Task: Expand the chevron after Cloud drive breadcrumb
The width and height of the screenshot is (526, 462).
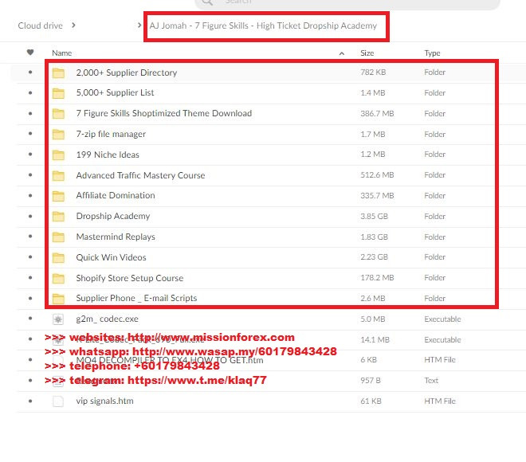Action: (x=73, y=25)
